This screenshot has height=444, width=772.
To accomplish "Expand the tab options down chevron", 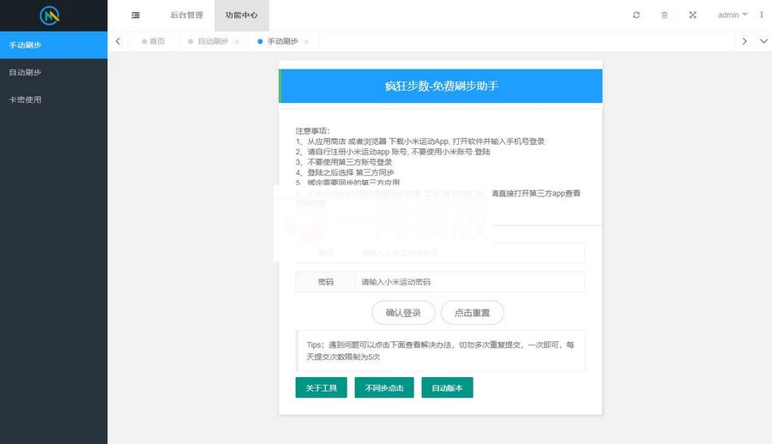I will click(763, 41).
